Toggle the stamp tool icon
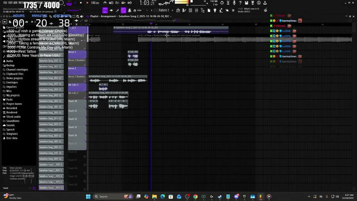 (x=129, y=10)
